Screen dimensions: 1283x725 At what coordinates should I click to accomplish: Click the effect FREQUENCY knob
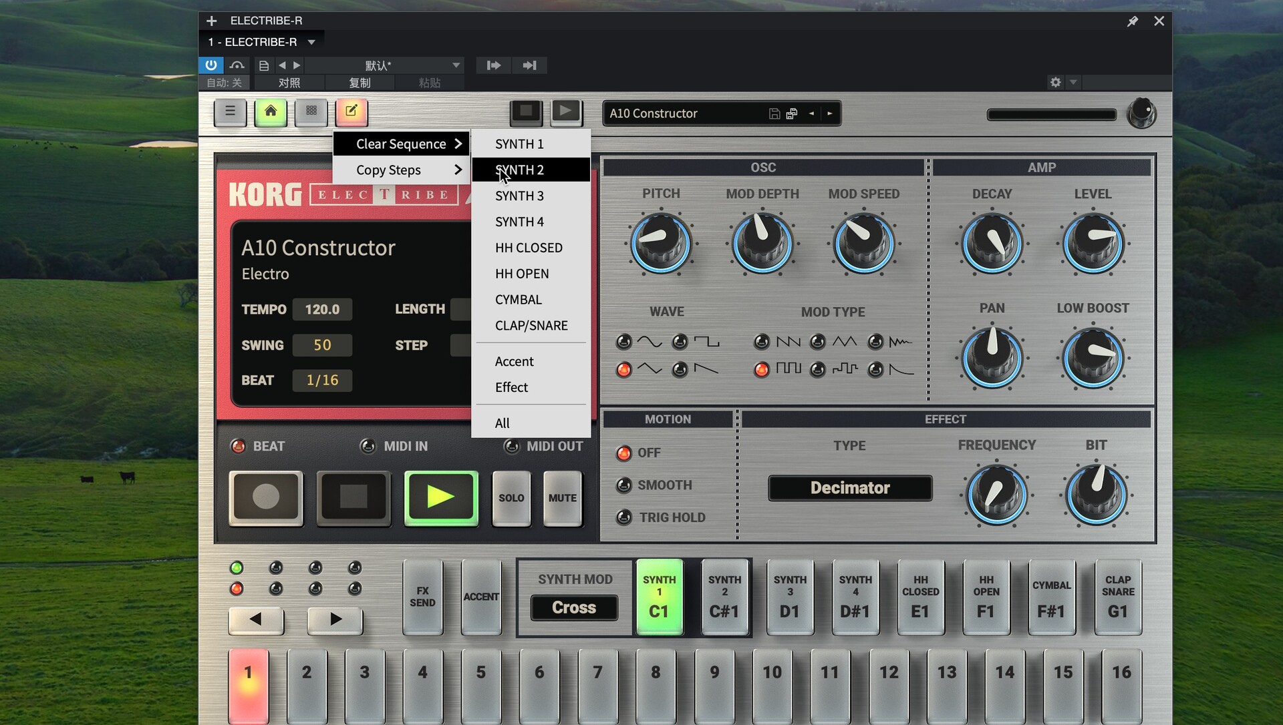click(996, 495)
